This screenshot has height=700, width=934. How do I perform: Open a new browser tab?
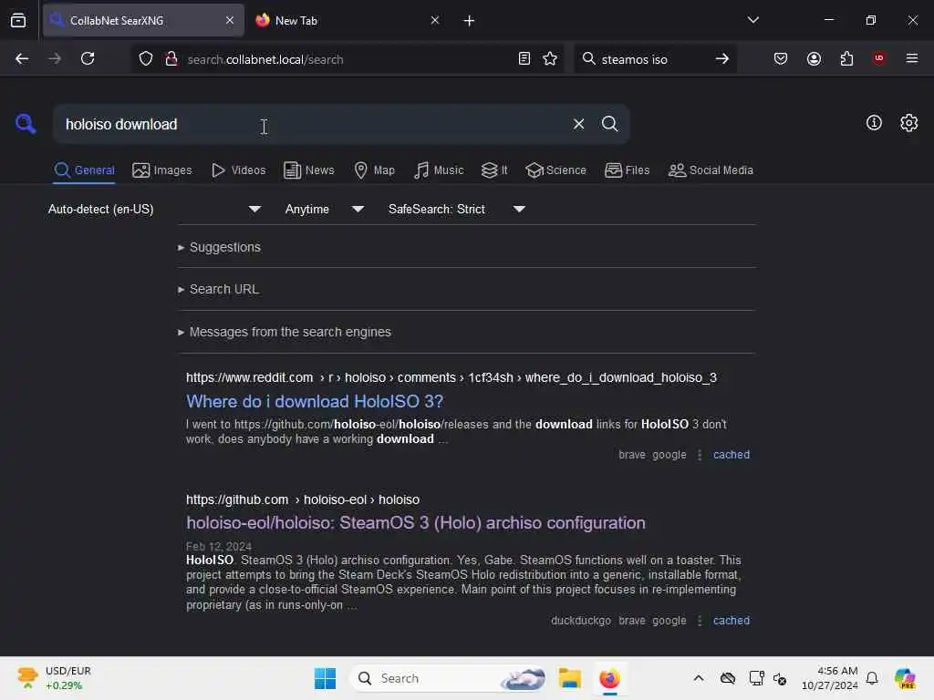(x=469, y=21)
